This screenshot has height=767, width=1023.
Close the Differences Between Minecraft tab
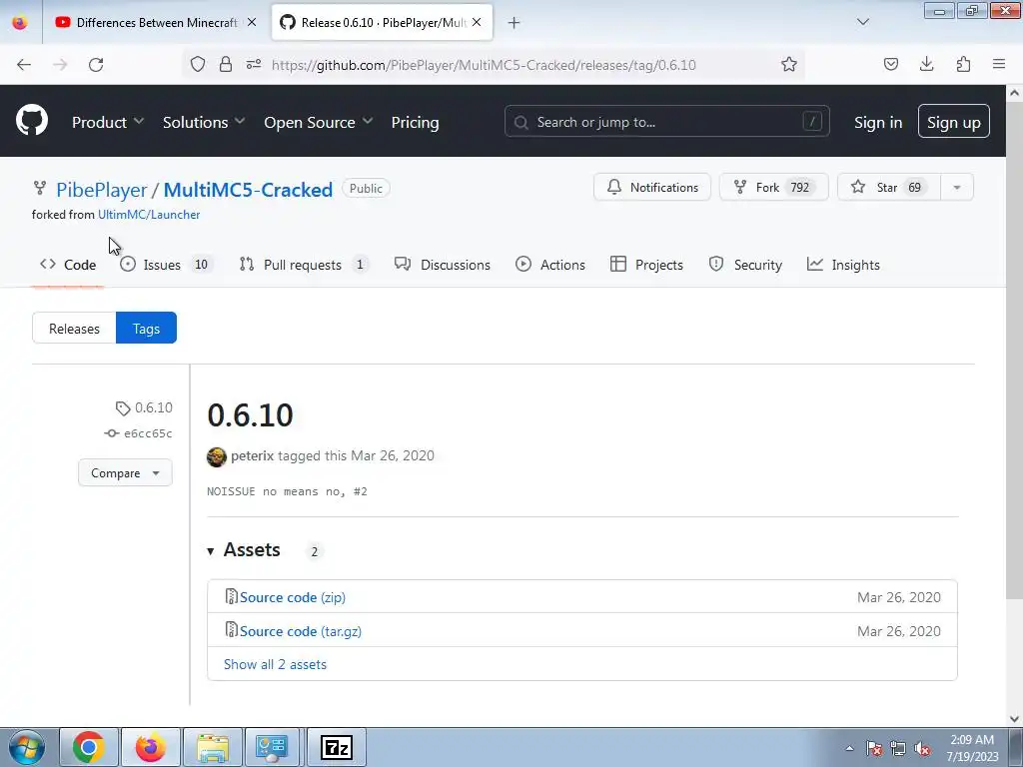[252, 22]
